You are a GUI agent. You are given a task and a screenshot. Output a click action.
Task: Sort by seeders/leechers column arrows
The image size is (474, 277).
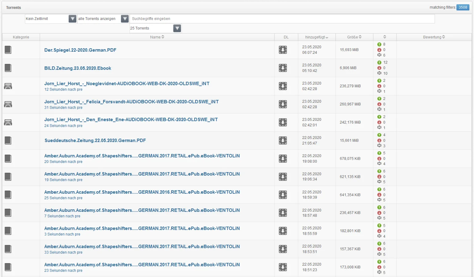coord(385,37)
